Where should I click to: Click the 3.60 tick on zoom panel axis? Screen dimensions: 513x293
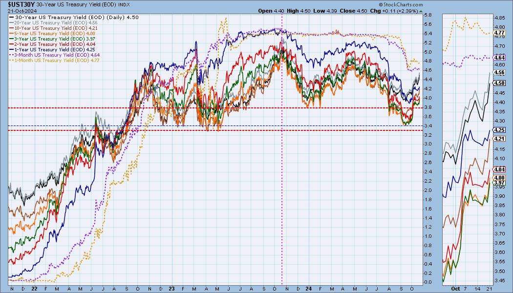pos(499,252)
